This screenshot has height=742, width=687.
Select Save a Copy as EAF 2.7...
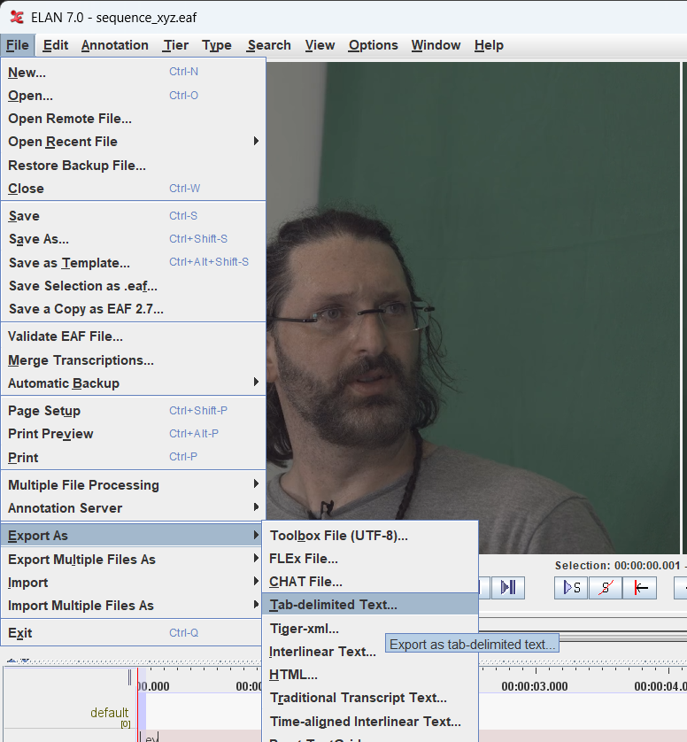[133, 309]
